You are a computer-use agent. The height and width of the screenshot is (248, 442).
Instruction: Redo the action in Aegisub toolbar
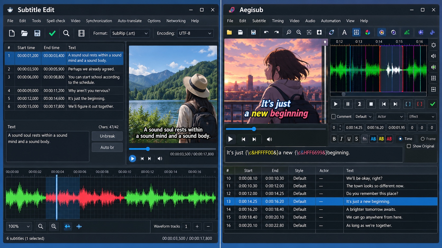[277, 32]
